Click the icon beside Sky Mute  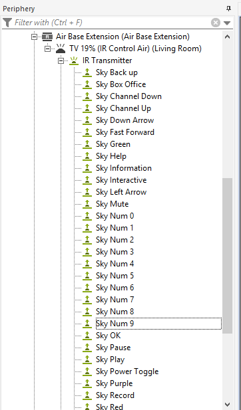click(87, 204)
